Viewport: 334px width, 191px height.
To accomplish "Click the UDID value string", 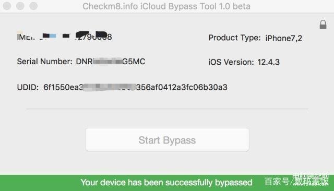I will pyautogui.click(x=135, y=87).
